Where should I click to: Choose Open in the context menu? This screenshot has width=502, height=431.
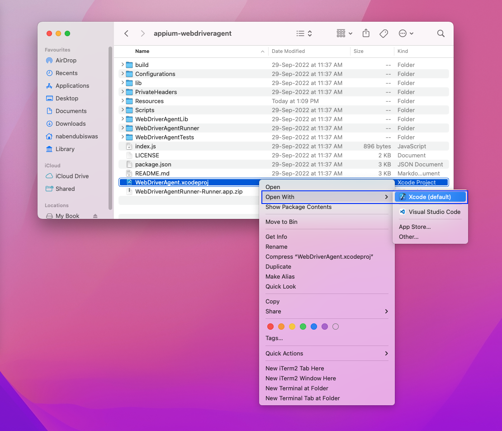coord(327,187)
